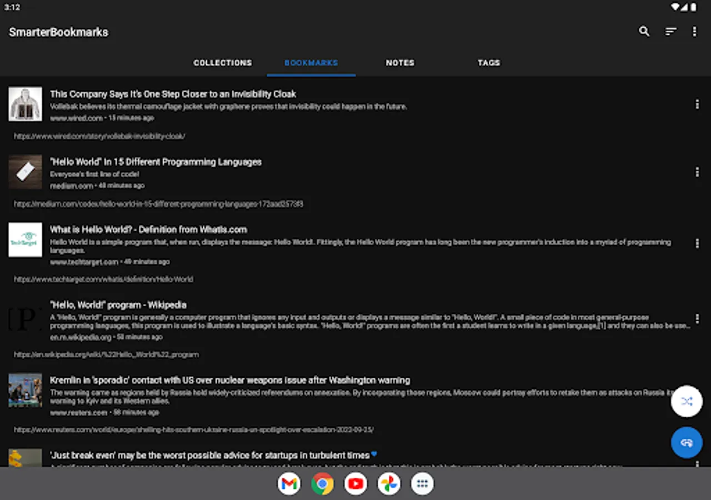Open the en.wikipedia.org Hello World URL

tap(106, 354)
